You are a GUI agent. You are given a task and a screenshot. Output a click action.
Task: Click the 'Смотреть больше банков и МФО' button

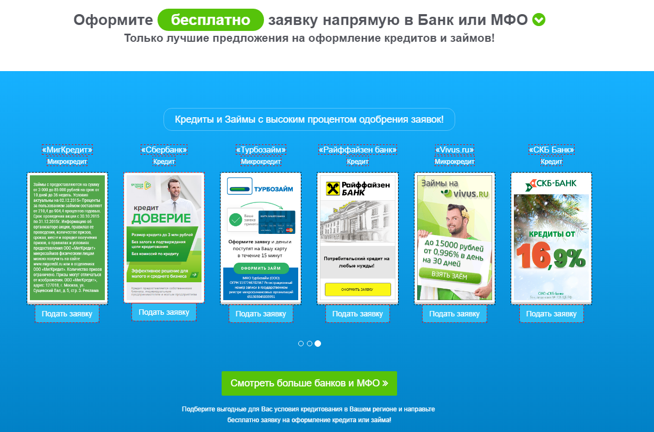(x=309, y=383)
